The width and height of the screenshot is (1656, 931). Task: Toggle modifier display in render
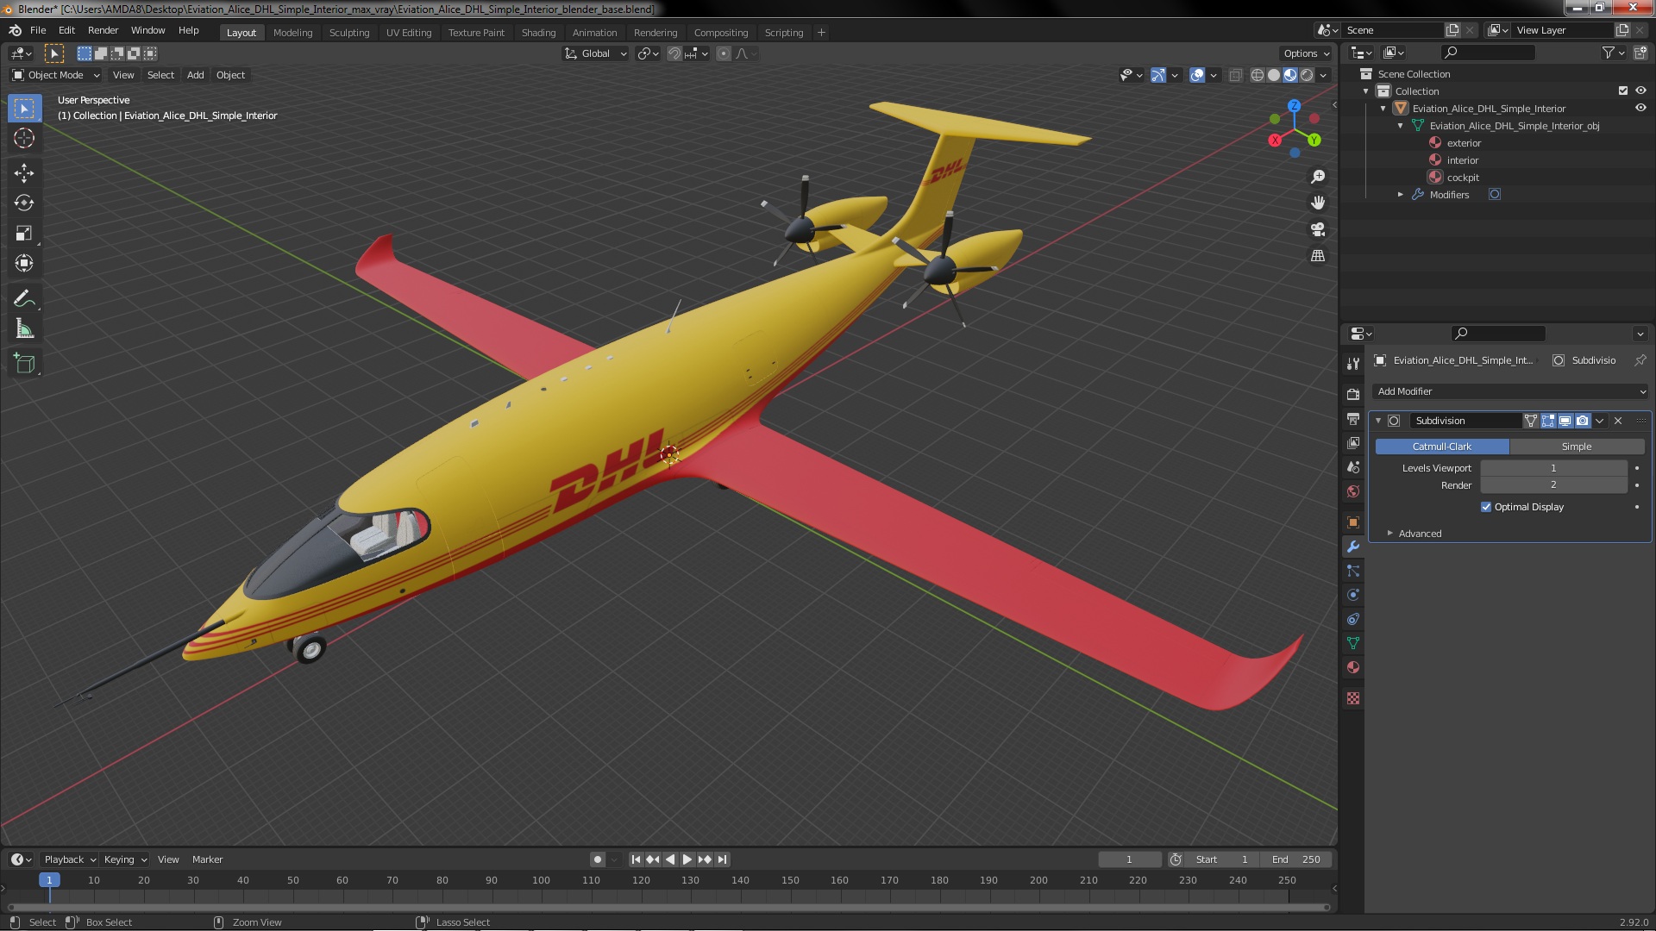(x=1583, y=421)
